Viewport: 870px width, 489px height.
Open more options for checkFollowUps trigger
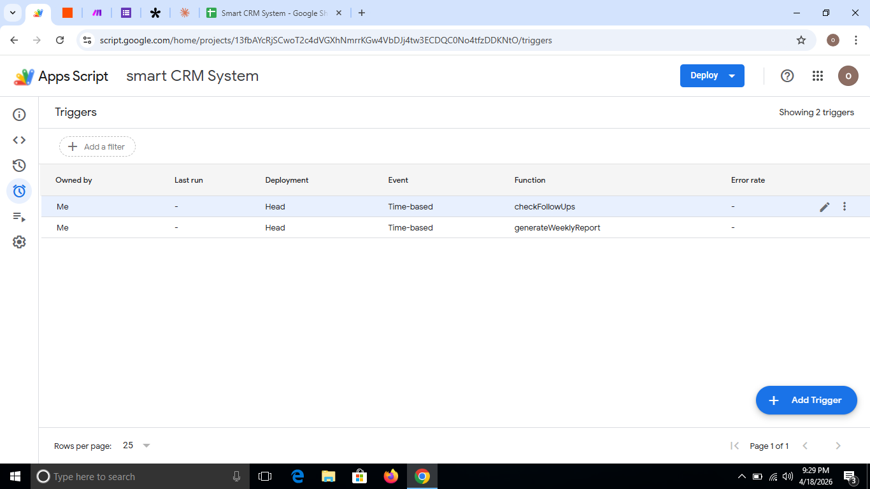pyautogui.click(x=845, y=206)
